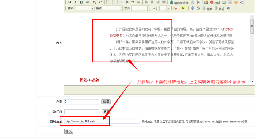The width and height of the screenshot is (258, 138).
Task: Apply italic formatting
Action: 75,2
